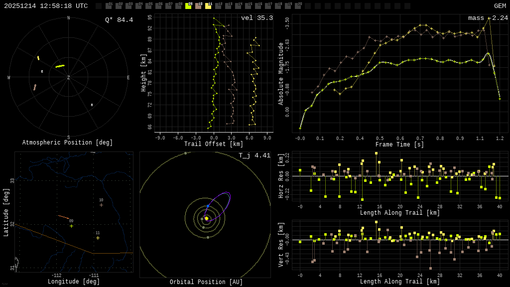510x287 pixels.
Task: Click the GEM shower label
Action: [x=500, y=6]
